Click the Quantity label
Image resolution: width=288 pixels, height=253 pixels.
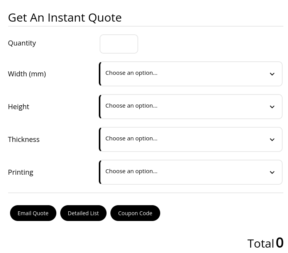(22, 43)
